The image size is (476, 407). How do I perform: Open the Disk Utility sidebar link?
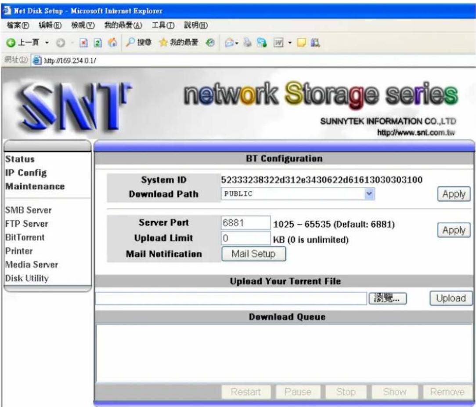coord(27,278)
